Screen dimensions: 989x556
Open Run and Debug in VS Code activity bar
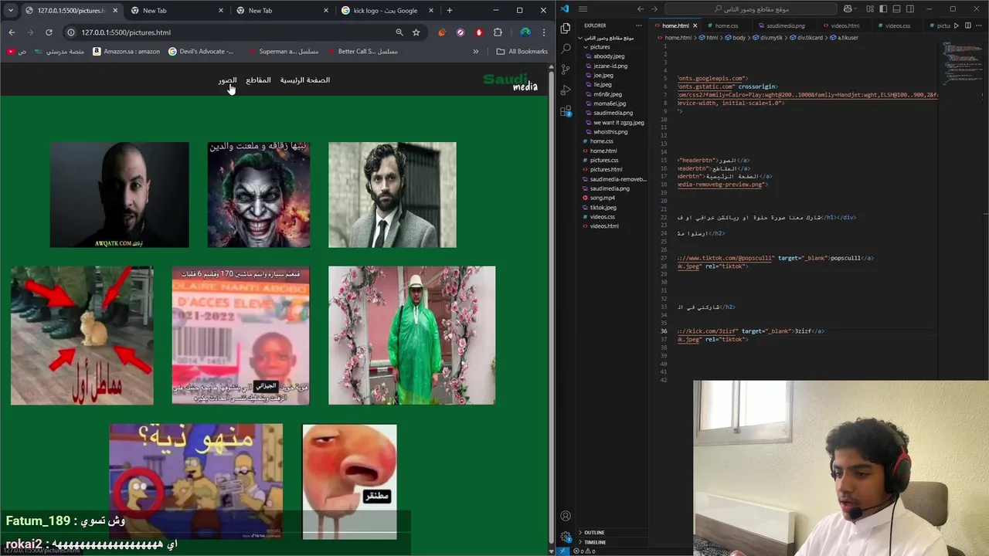(566, 90)
